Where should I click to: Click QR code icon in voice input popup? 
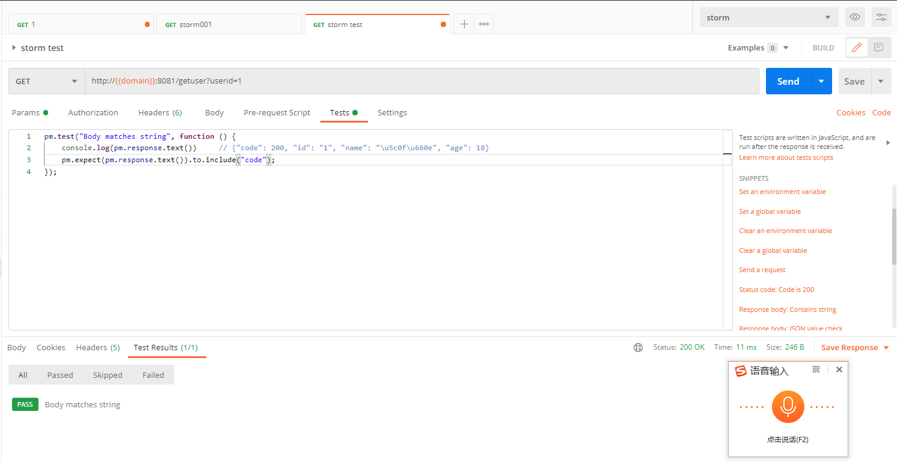pyautogui.click(x=816, y=369)
